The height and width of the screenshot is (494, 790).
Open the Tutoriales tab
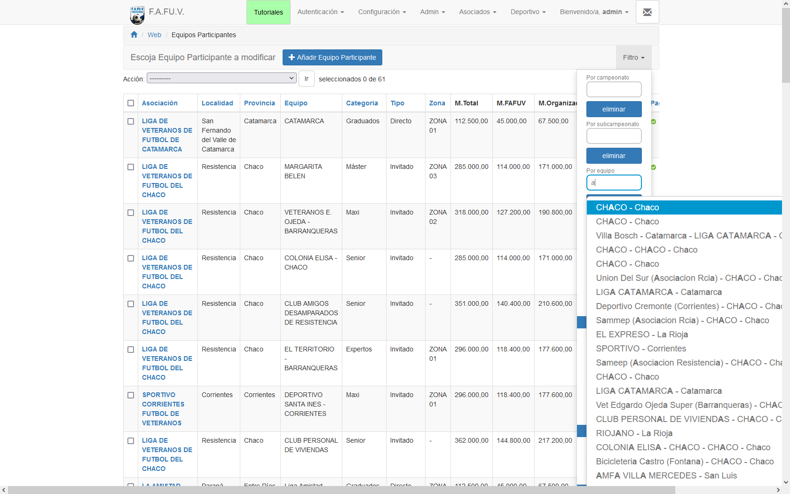268,12
